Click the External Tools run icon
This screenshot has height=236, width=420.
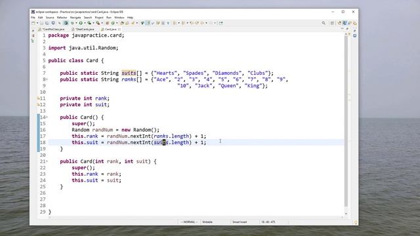click(98, 23)
